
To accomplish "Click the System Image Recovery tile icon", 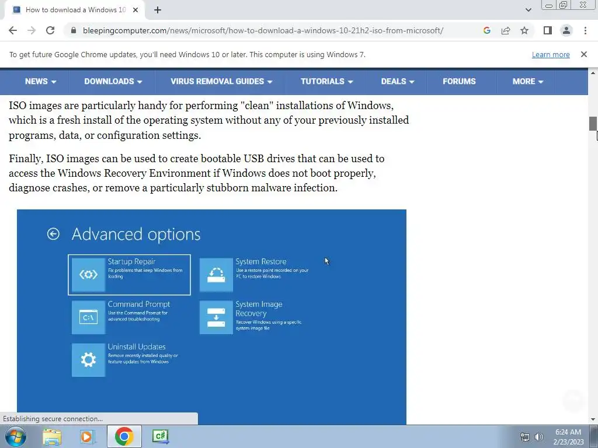I will pyautogui.click(x=216, y=317).
